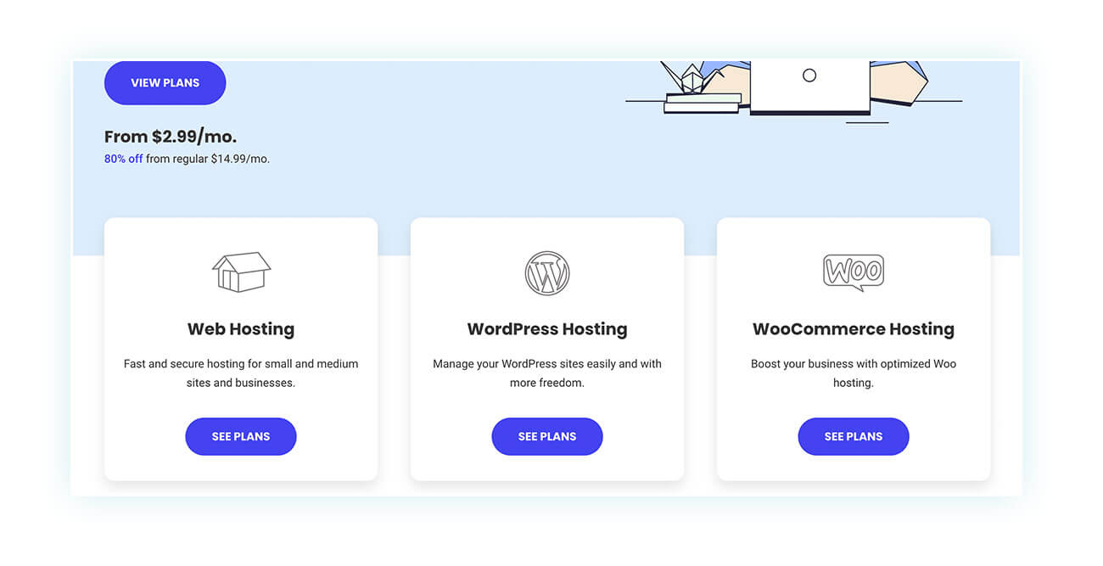Open See Plans under WooCommerce Hosting
This screenshot has height=566, width=1103.
854,436
